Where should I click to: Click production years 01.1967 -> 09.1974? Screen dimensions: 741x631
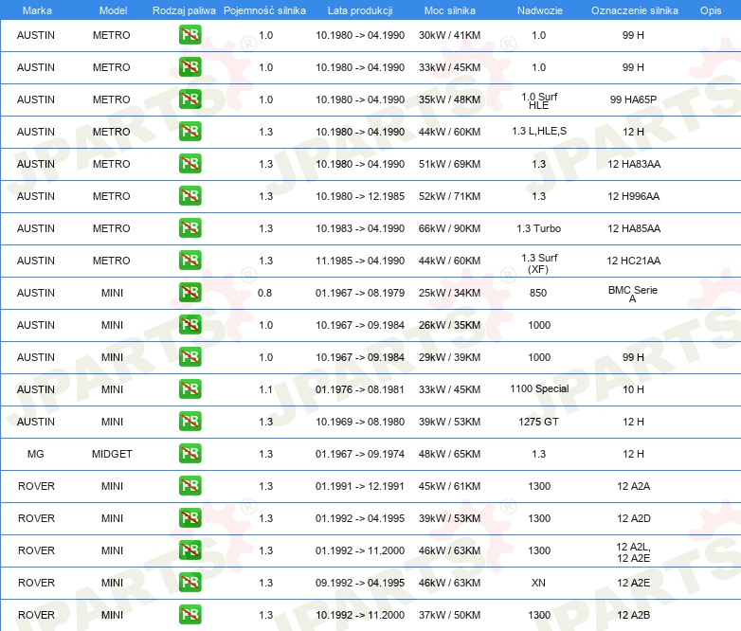[x=360, y=454]
